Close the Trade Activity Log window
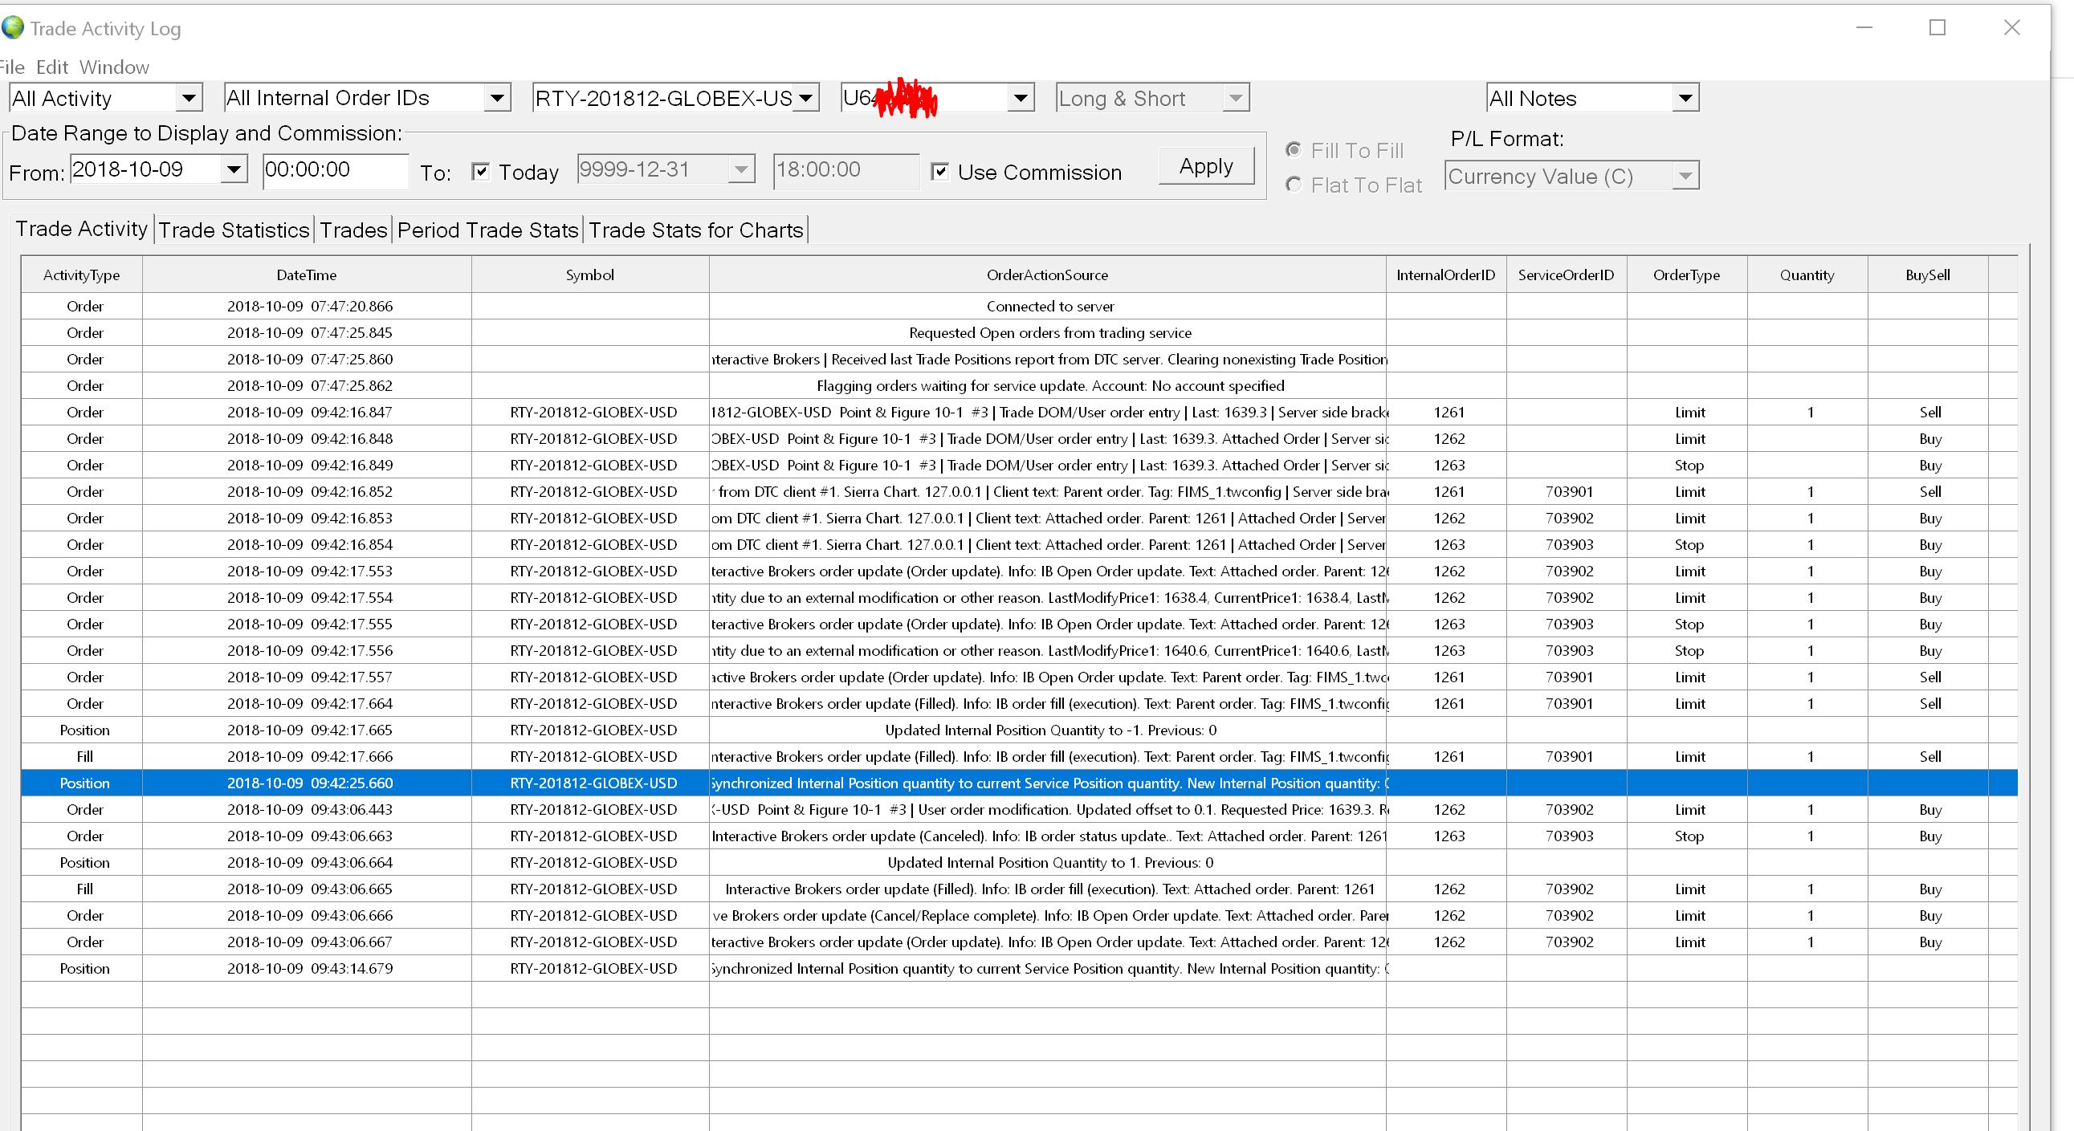 click(2011, 28)
